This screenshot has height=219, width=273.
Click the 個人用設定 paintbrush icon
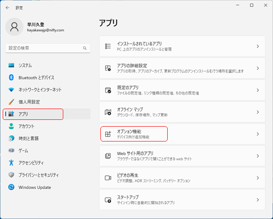[11, 102]
